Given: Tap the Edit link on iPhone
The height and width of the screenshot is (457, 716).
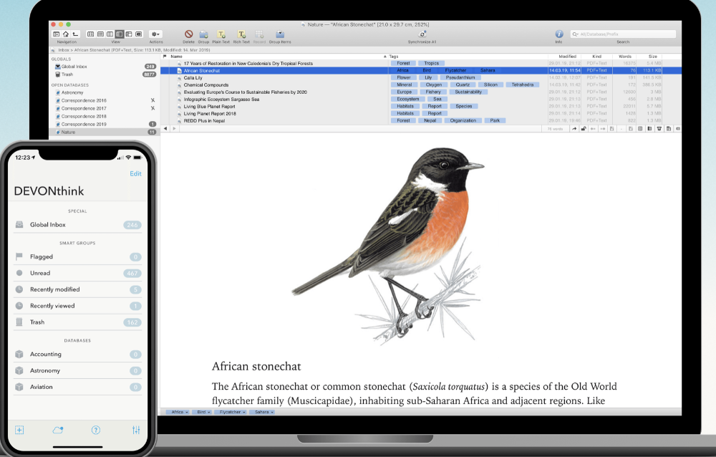Looking at the screenshot, I should click(x=135, y=173).
